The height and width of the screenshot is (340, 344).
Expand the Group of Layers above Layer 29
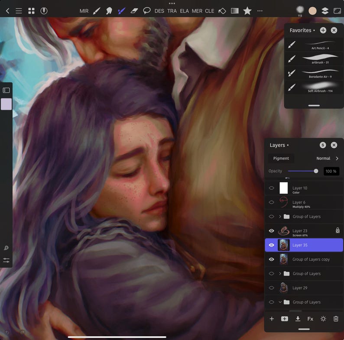[280, 274]
